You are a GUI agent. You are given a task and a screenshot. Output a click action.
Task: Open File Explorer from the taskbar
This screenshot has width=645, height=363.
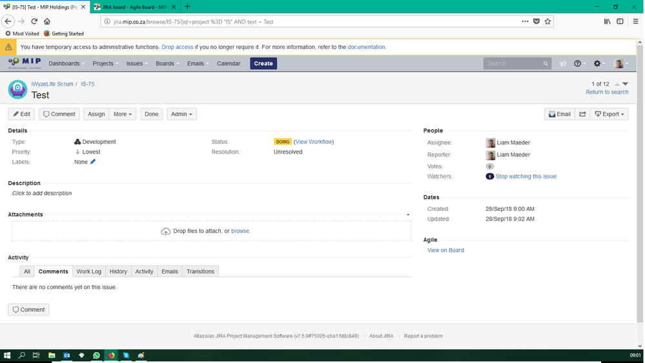52,355
